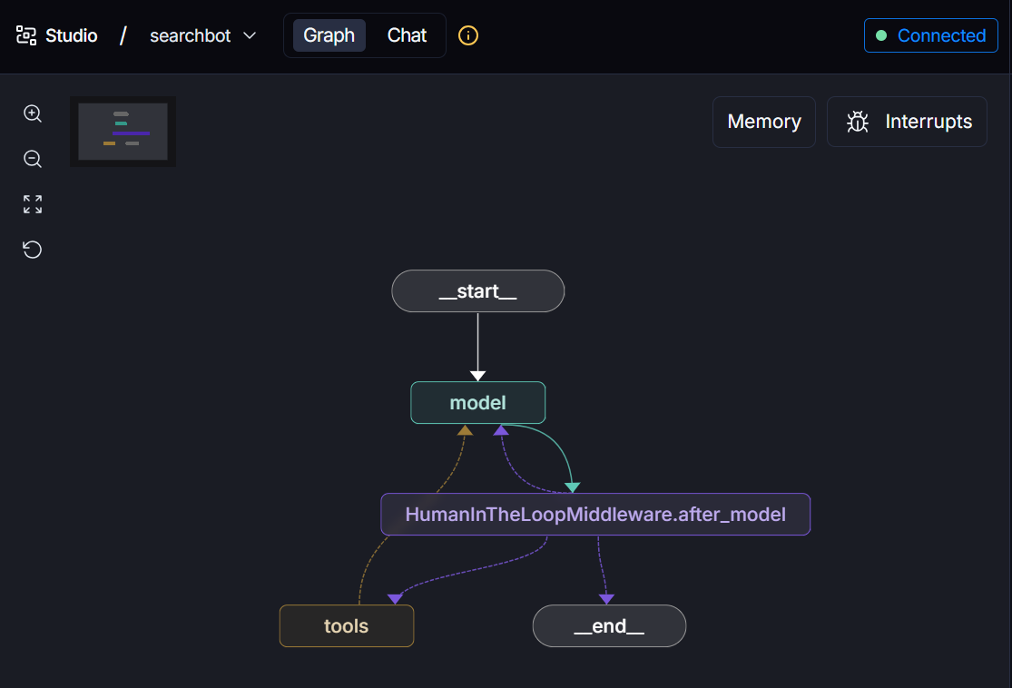Click the Studio logo icon

pos(26,35)
